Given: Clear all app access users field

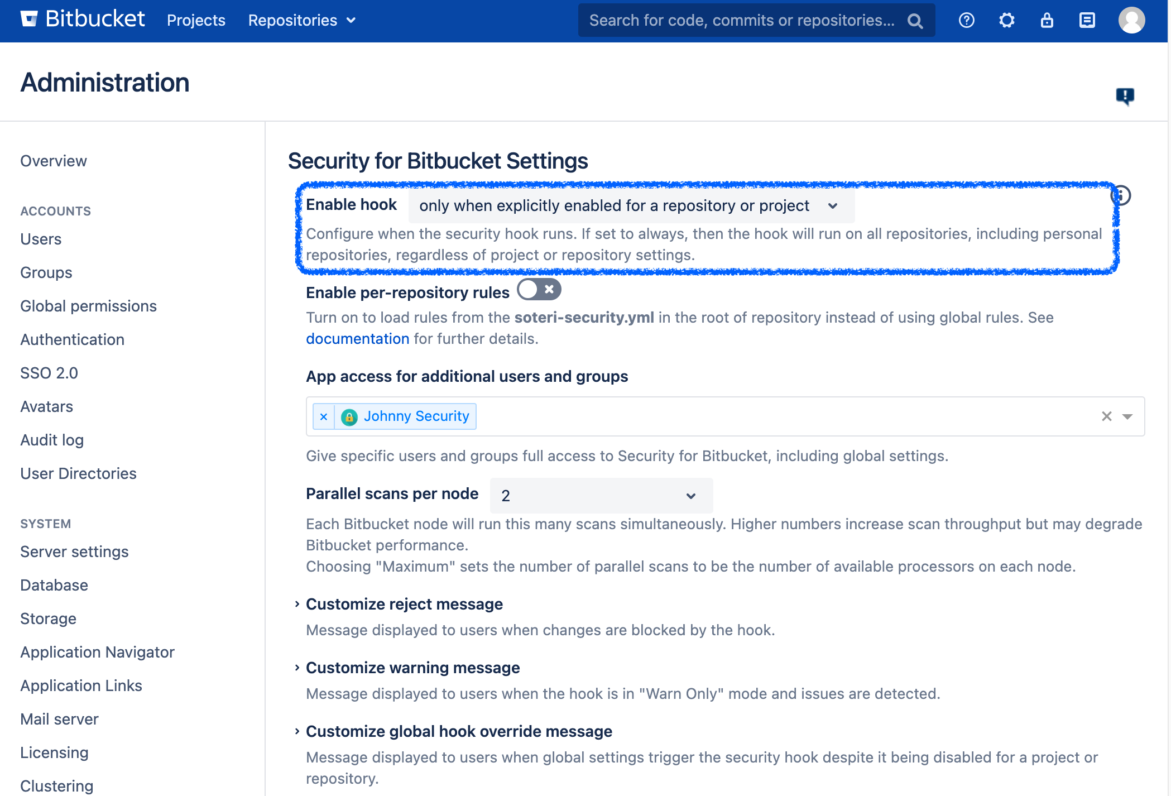Looking at the screenshot, I should 1106,416.
